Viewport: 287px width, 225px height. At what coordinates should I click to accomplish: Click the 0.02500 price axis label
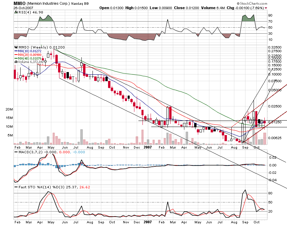[x=275, y=106]
